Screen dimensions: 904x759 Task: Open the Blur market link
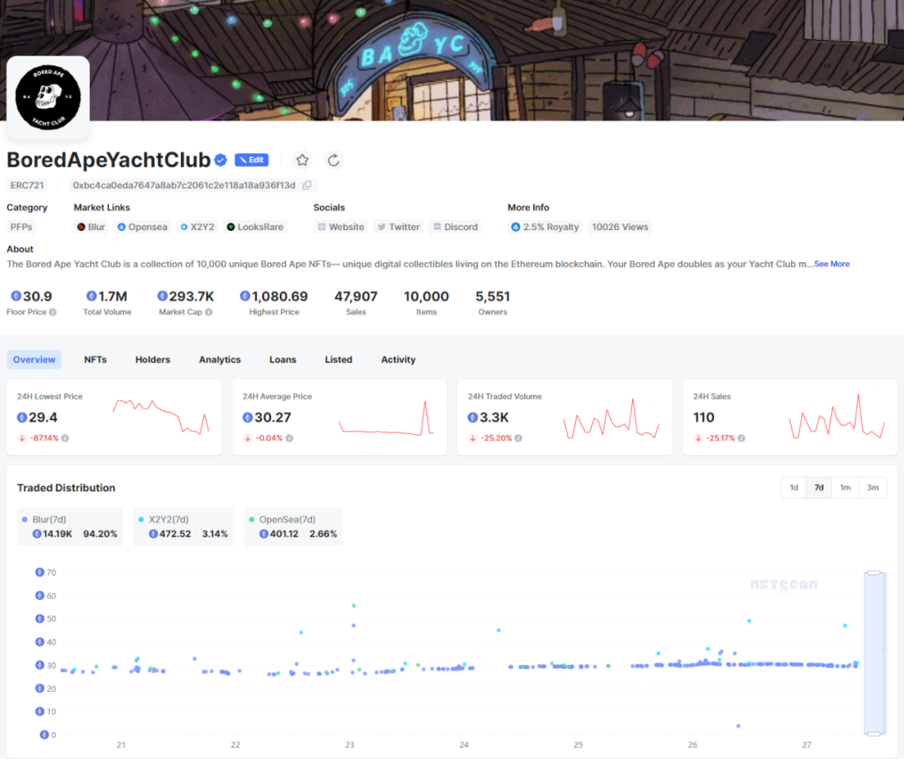[x=91, y=227]
